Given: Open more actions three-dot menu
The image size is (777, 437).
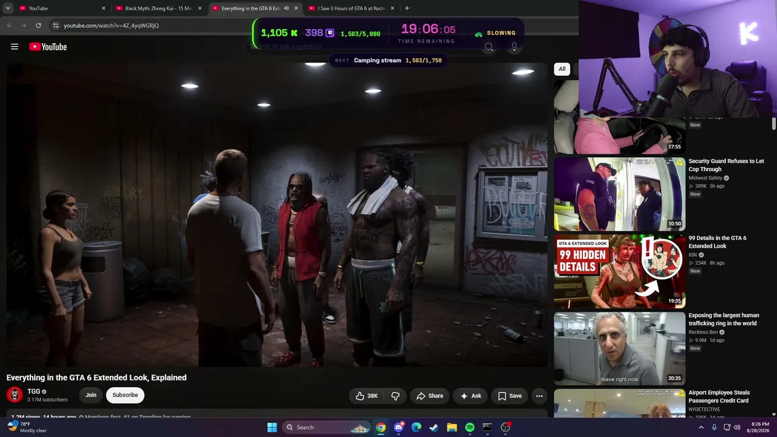Looking at the screenshot, I should click(539, 396).
